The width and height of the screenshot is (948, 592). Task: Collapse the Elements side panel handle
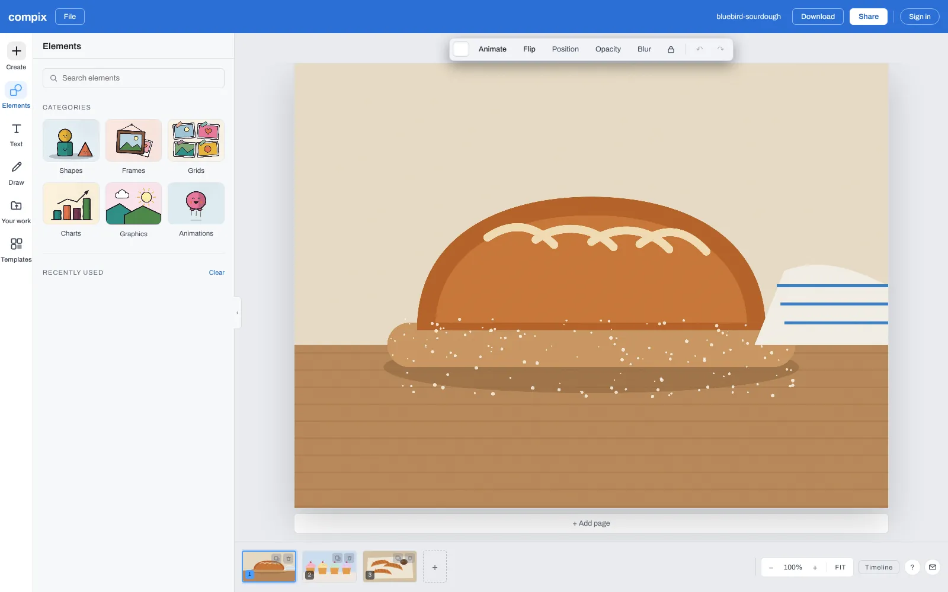(238, 313)
